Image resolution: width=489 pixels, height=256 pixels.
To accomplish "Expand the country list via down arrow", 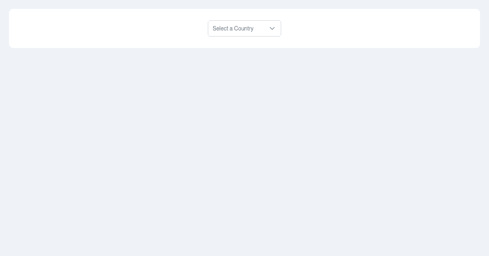I will tap(272, 28).
